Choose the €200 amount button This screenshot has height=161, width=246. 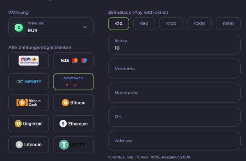[x=199, y=24]
